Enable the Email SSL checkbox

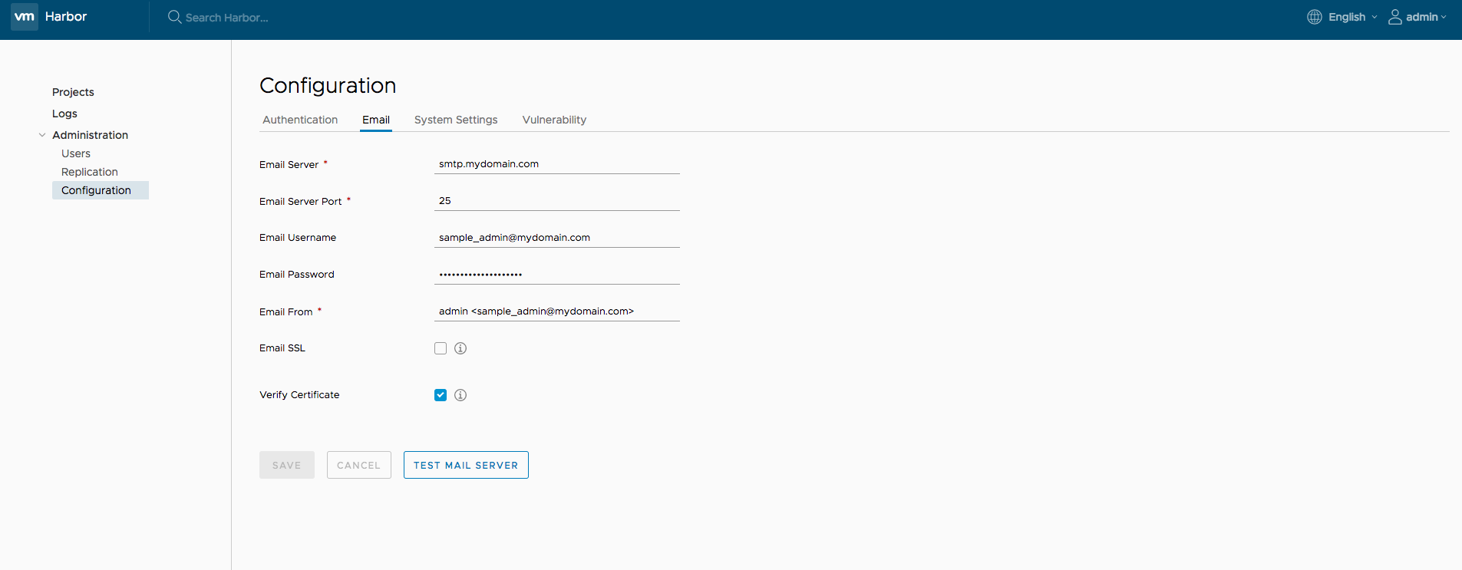click(441, 348)
